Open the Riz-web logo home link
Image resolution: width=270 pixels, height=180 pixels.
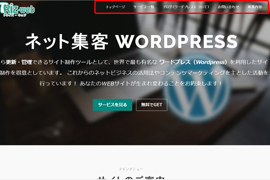[17, 10]
